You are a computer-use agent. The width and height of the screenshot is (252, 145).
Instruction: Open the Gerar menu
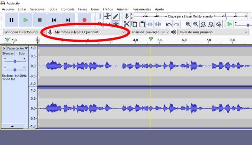(x=95, y=9)
